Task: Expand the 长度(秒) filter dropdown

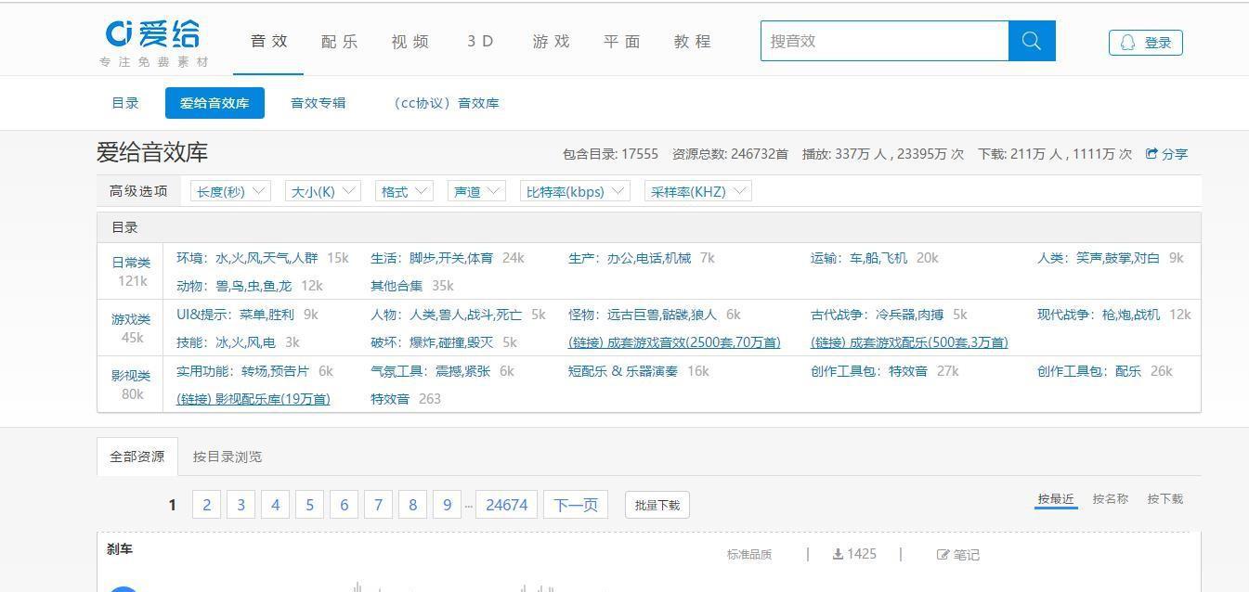Action: pyautogui.click(x=230, y=191)
